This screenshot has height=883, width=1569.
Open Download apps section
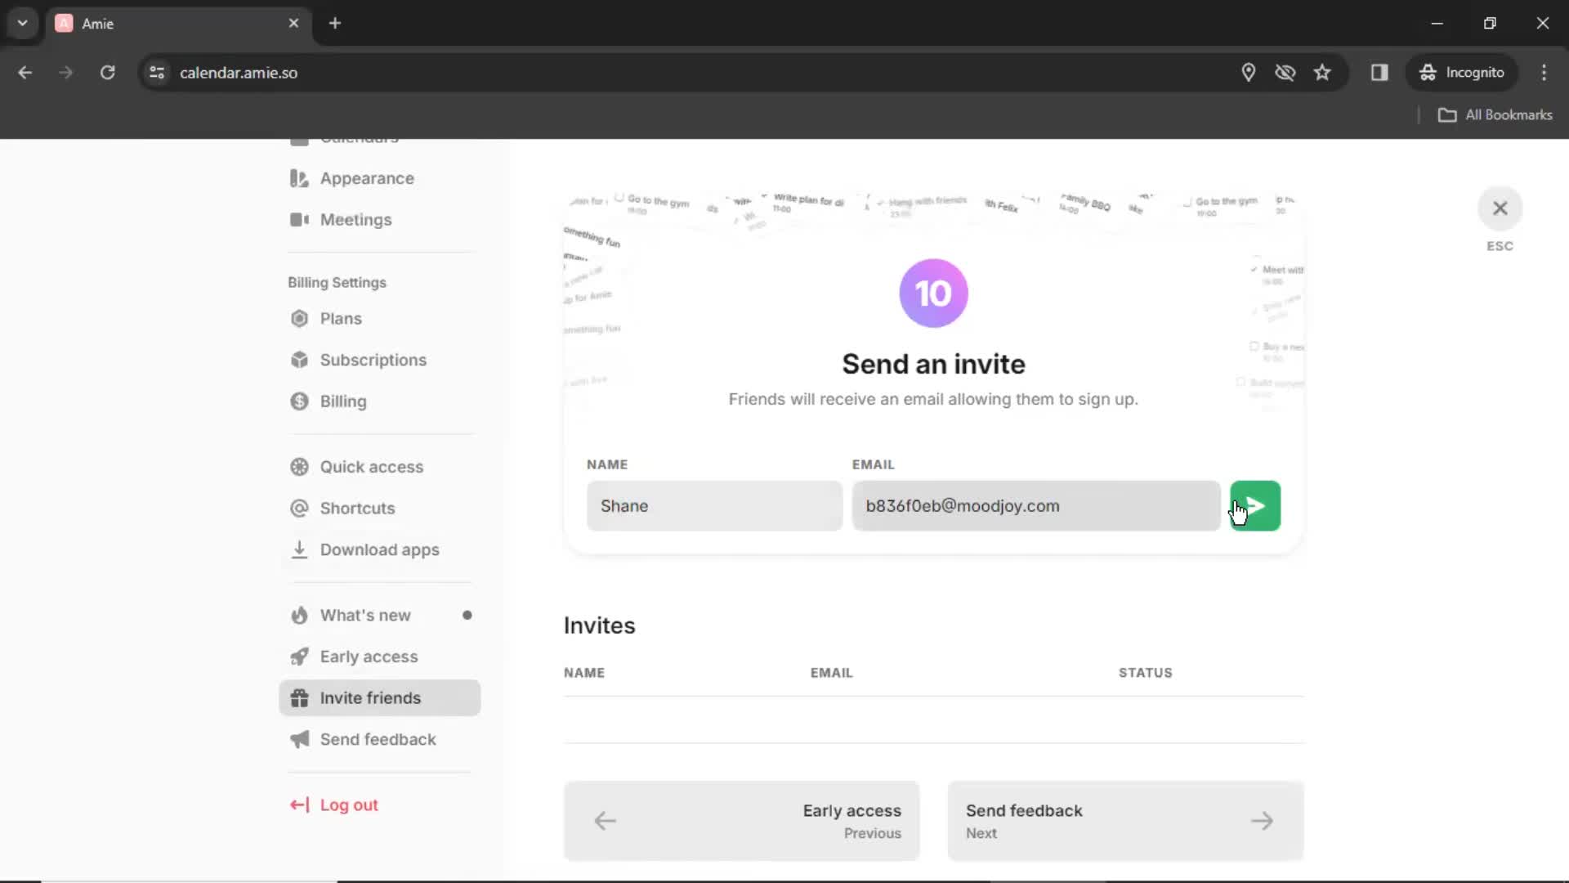click(x=380, y=550)
